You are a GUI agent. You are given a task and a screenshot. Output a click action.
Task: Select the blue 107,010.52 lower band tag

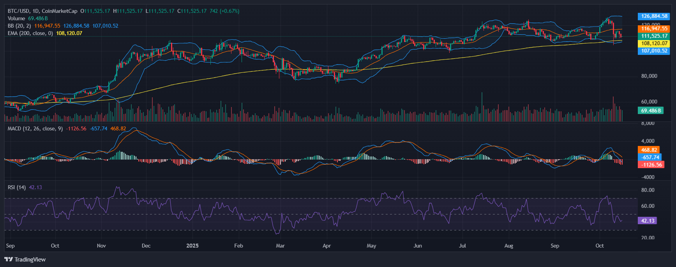654,51
